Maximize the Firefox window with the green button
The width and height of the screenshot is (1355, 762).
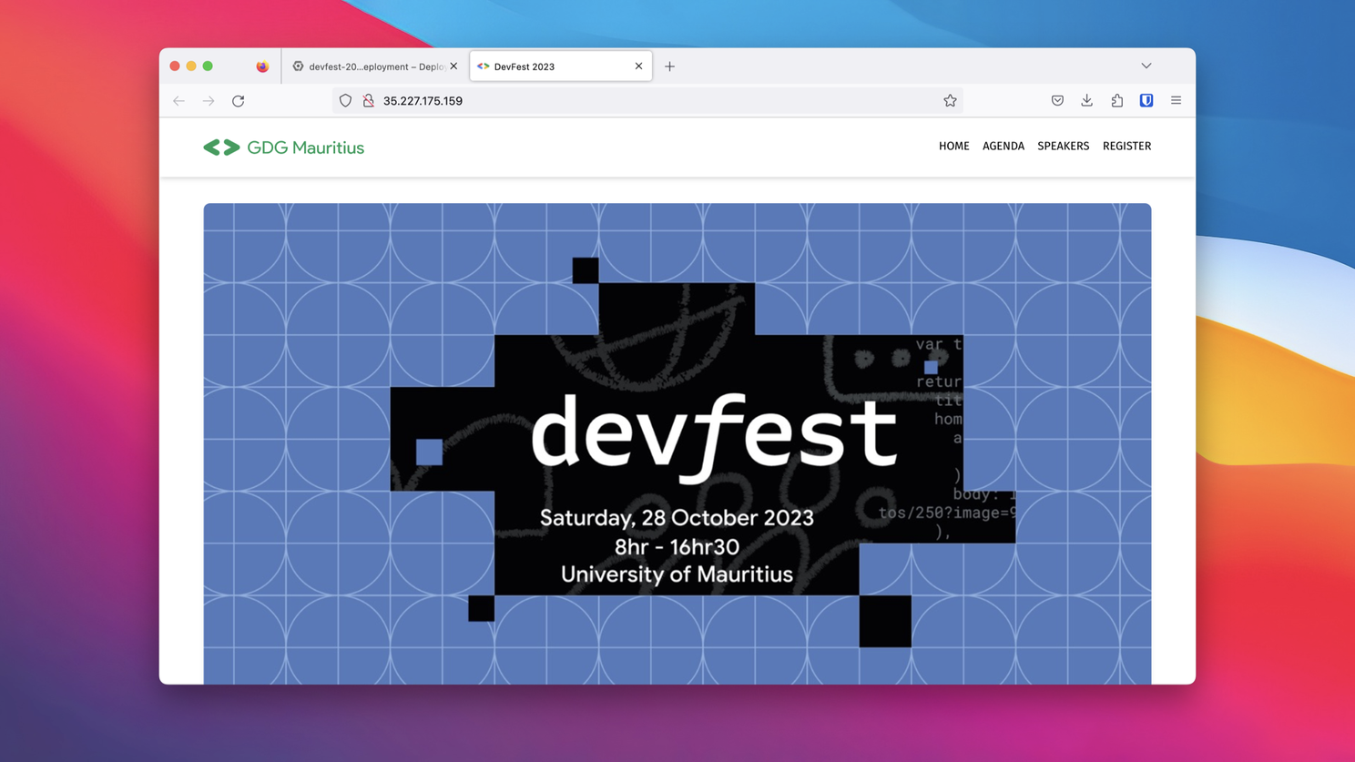(208, 66)
